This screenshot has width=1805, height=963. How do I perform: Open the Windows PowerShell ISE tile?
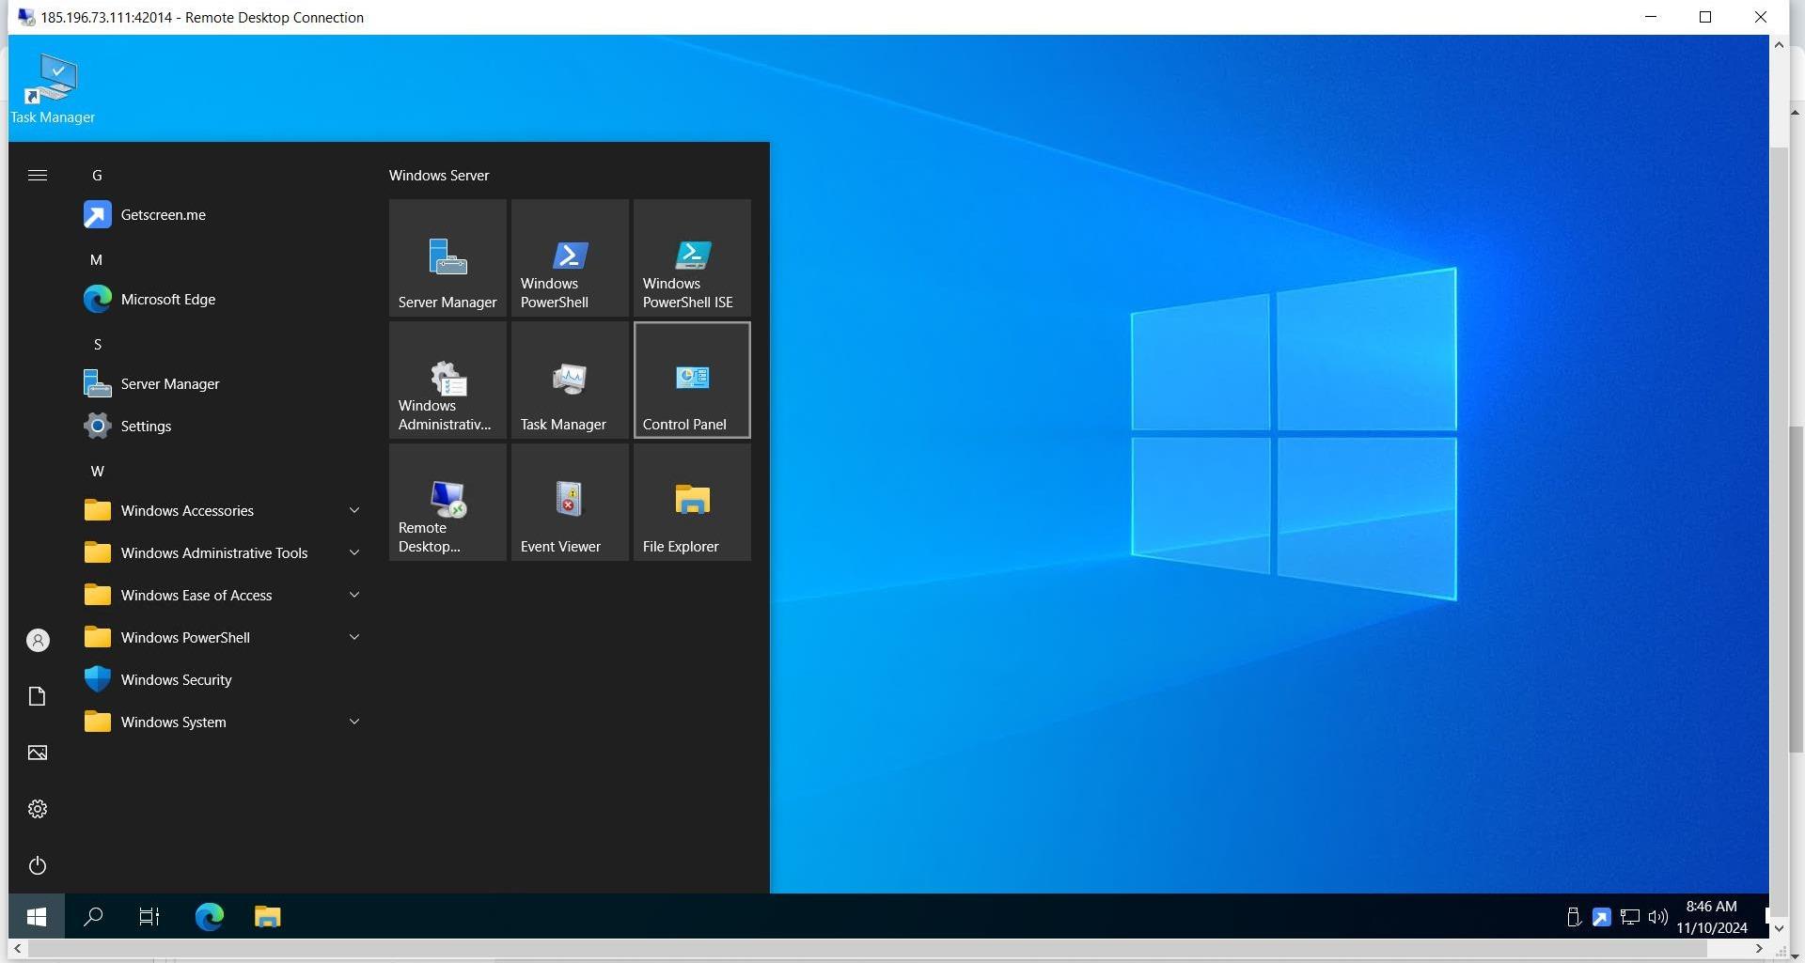pos(692,257)
